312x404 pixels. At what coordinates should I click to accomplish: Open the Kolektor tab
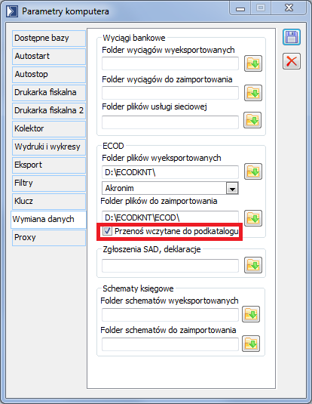(x=49, y=129)
